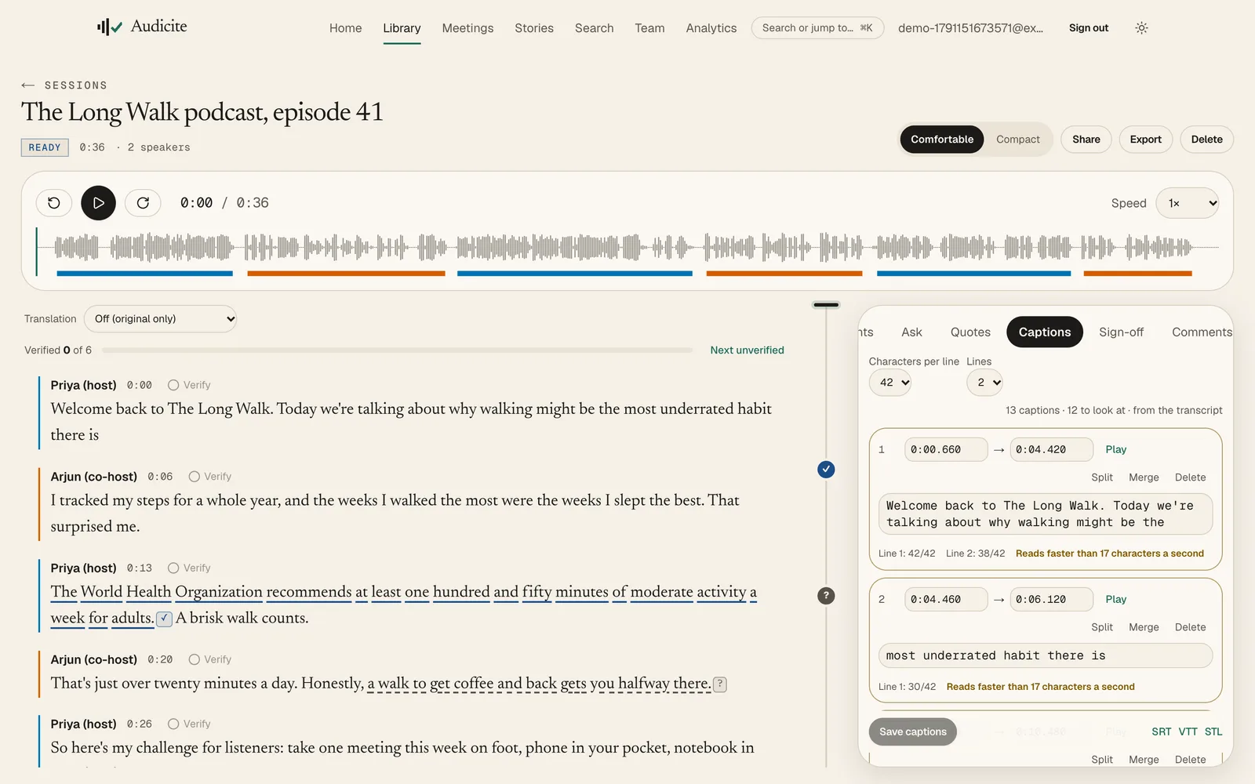Screen dimensions: 1255x784
Task: Open the Library nav tab
Action: (402, 28)
